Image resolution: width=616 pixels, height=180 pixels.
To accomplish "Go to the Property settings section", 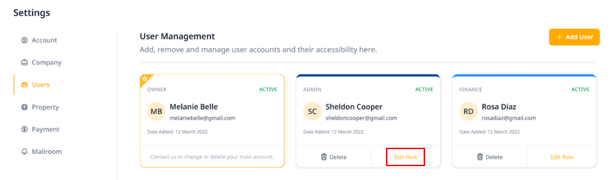I will click(45, 107).
